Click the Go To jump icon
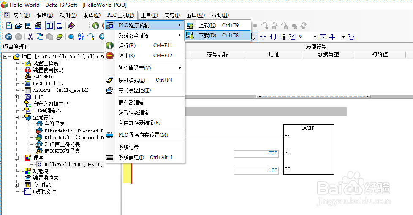 [x=91, y=37]
